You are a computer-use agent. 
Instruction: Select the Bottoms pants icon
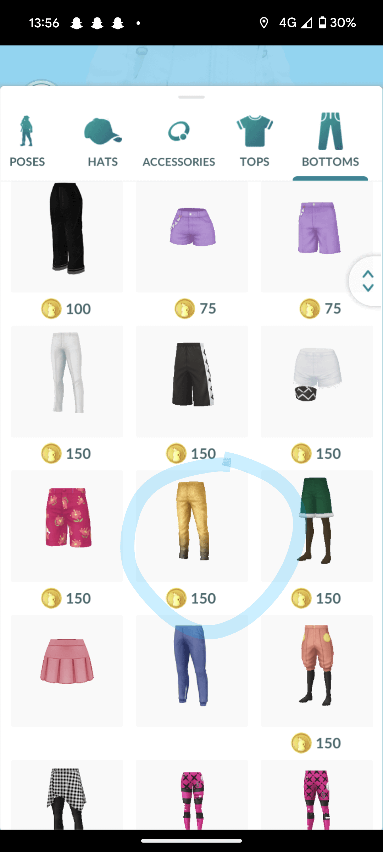(x=331, y=131)
